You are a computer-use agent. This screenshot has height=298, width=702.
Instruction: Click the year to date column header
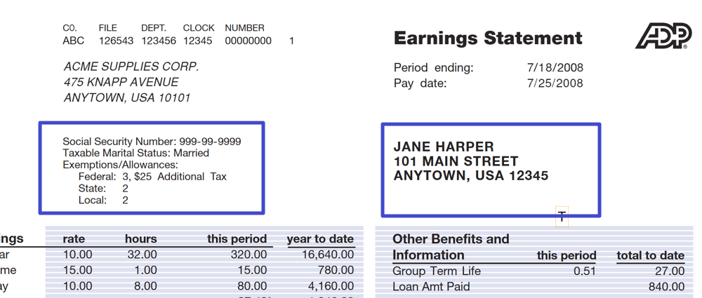click(x=320, y=239)
